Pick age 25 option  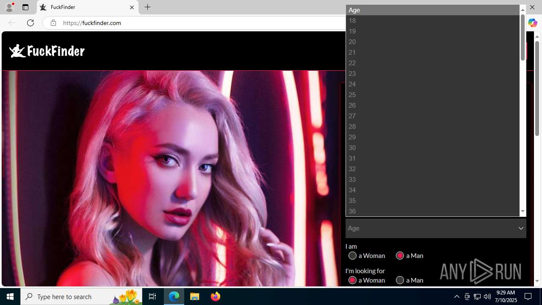433,94
